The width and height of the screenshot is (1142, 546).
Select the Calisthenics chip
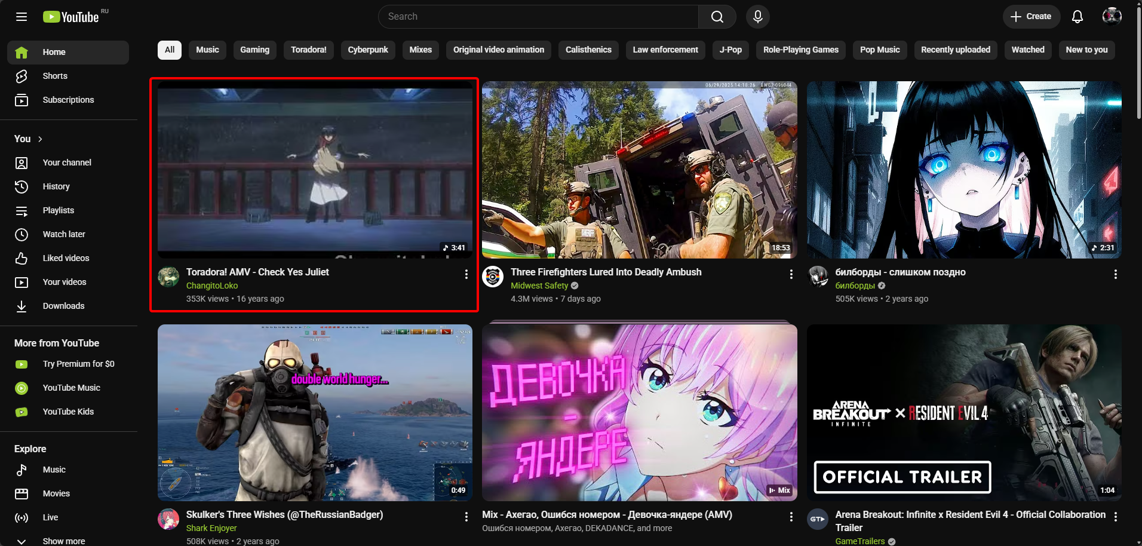pyautogui.click(x=588, y=50)
